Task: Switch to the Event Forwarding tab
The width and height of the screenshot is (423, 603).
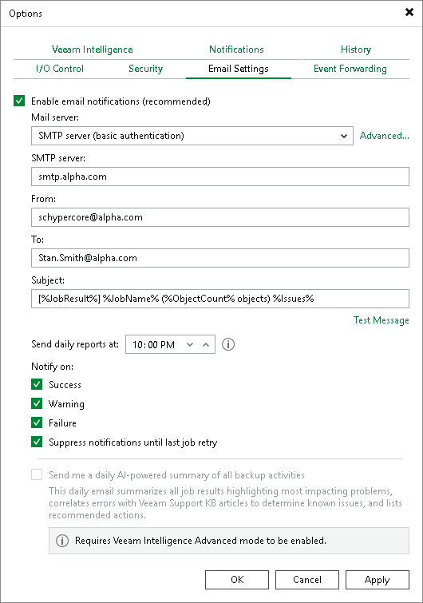Action: 350,69
